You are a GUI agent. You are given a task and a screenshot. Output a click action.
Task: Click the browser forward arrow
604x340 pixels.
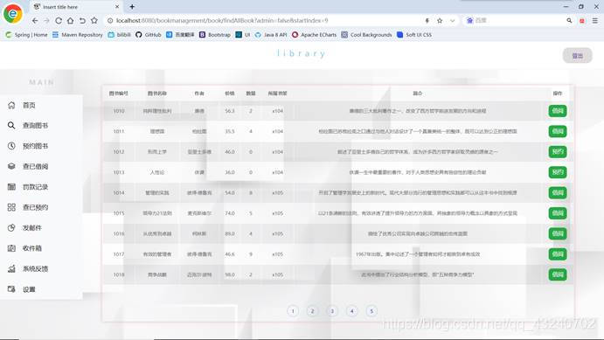pyautogui.click(x=46, y=20)
